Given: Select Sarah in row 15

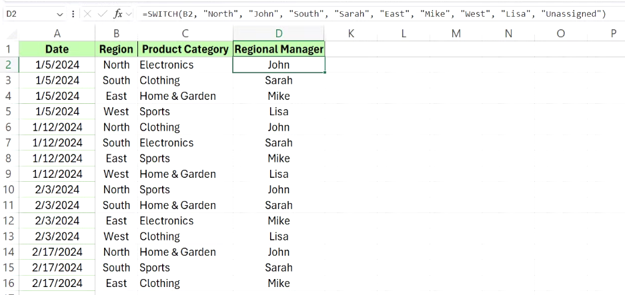Looking at the screenshot, I should pyautogui.click(x=279, y=268).
